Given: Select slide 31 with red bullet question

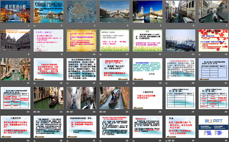Looking at the screenshot, I should pyautogui.click(x=82, y=127).
